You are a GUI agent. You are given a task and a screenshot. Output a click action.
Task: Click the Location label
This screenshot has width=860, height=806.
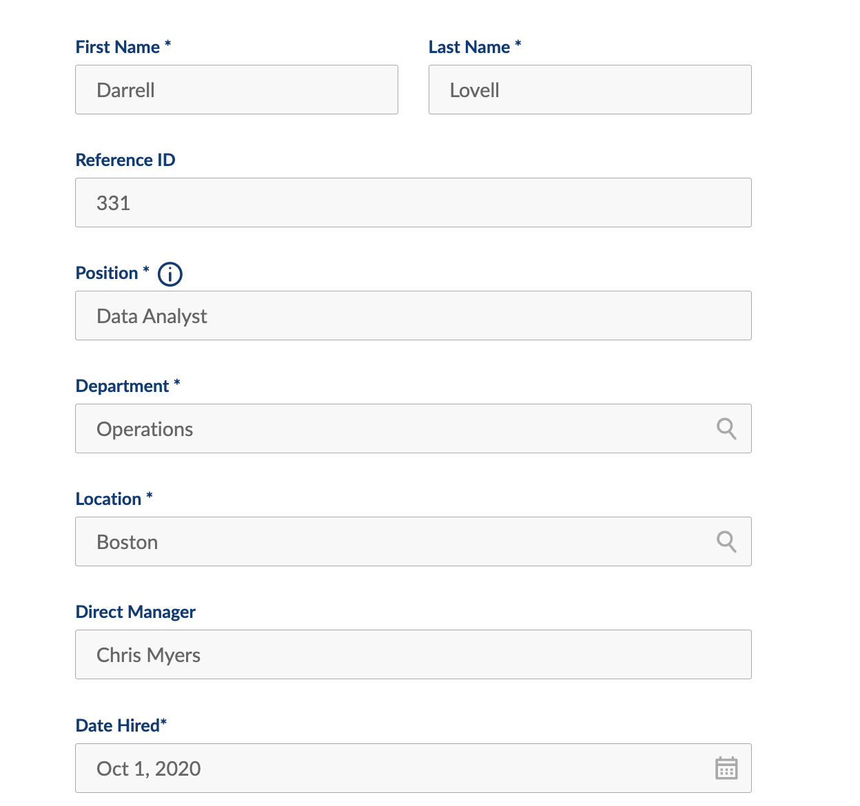(x=108, y=499)
